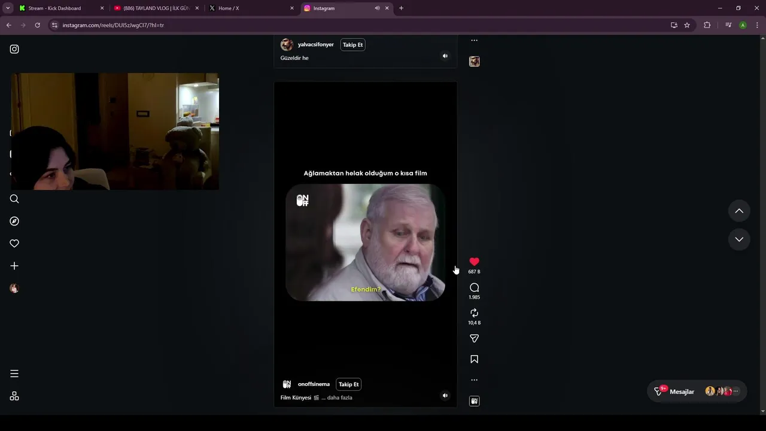Pause the playing reel video

[365, 244]
